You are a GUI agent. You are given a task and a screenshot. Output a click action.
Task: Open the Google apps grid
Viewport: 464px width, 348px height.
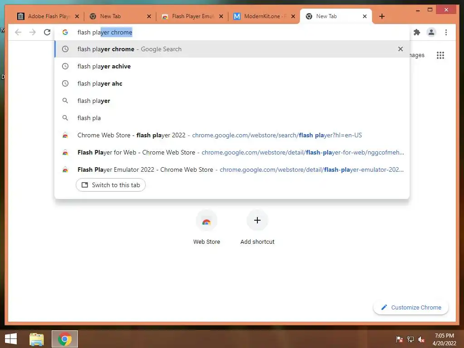coord(440,55)
